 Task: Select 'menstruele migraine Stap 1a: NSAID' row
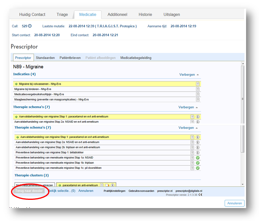(x=107, y=158)
